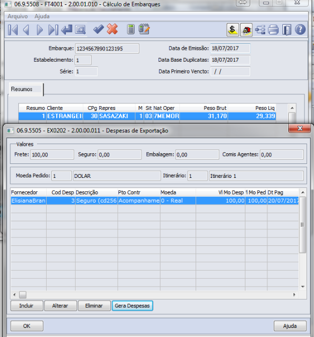Click the 'Itinerário 1' description field
314x337 pixels.
click(256, 176)
